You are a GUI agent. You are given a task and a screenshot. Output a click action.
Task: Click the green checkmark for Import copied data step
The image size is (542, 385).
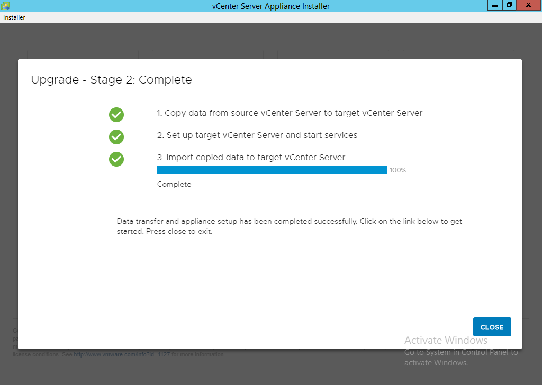coord(116,159)
